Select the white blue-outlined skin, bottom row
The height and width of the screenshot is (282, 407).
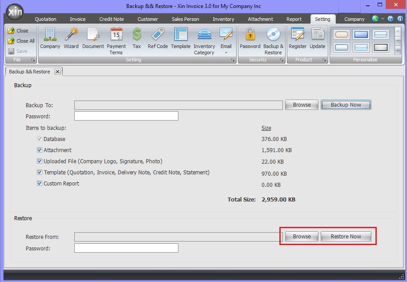(x=341, y=48)
